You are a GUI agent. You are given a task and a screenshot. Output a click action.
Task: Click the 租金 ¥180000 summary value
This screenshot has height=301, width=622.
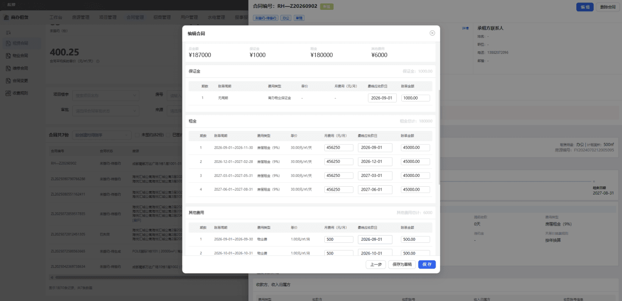tap(322, 55)
